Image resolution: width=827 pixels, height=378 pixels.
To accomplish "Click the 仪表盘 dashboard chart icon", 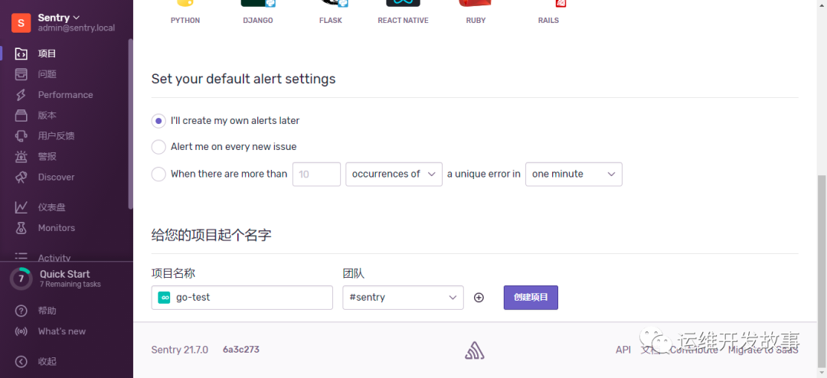I will pyautogui.click(x=21, y=207).
